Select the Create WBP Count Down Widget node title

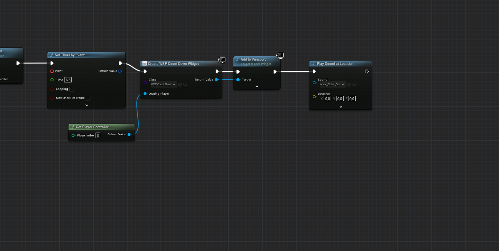tap(173, 64)
